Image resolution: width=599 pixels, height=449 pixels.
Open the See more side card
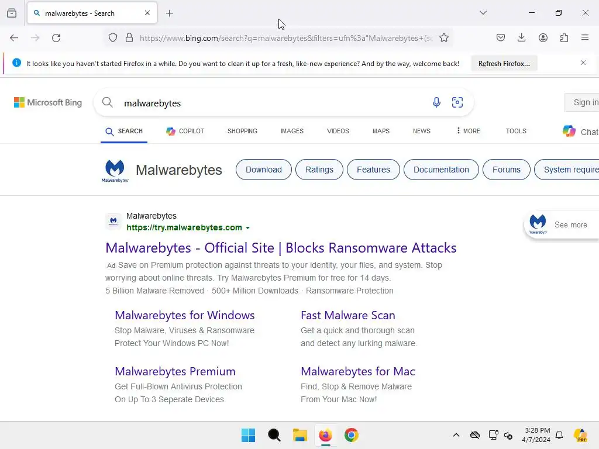pos(562,224)
